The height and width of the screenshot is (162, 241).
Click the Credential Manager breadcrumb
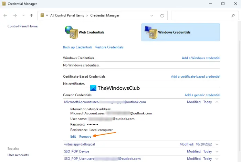(105, 15)
